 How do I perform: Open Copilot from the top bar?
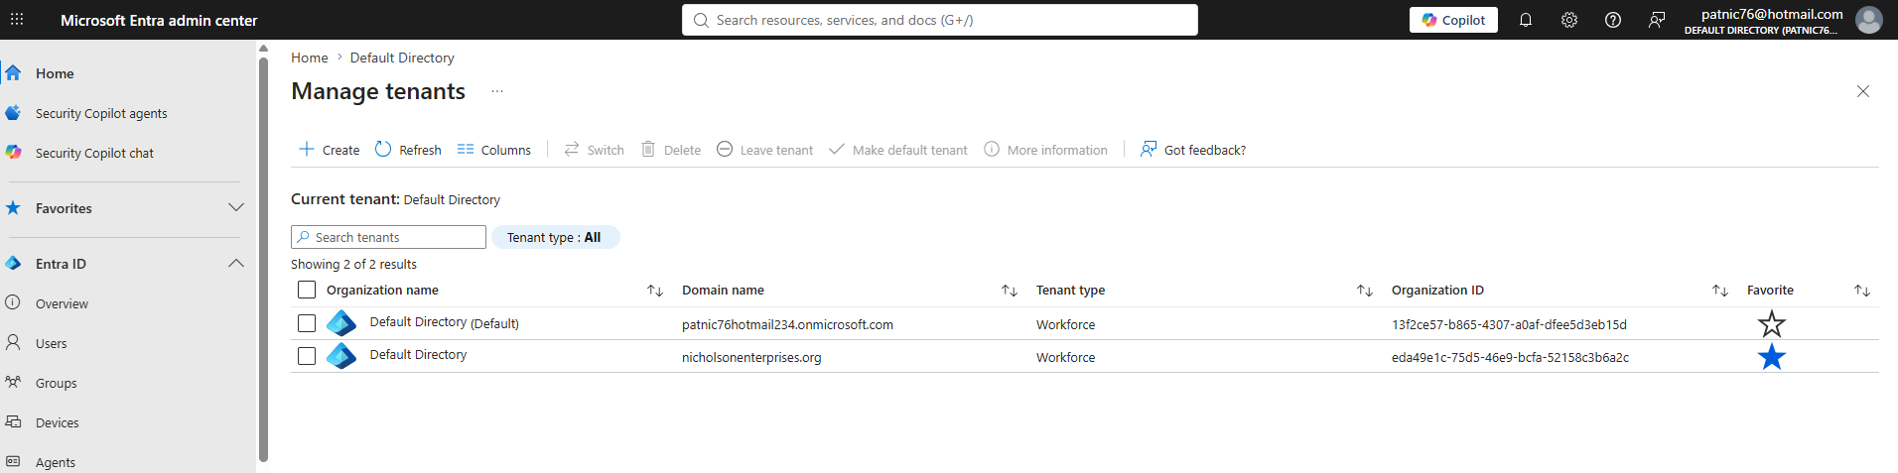pos(1453,20)
